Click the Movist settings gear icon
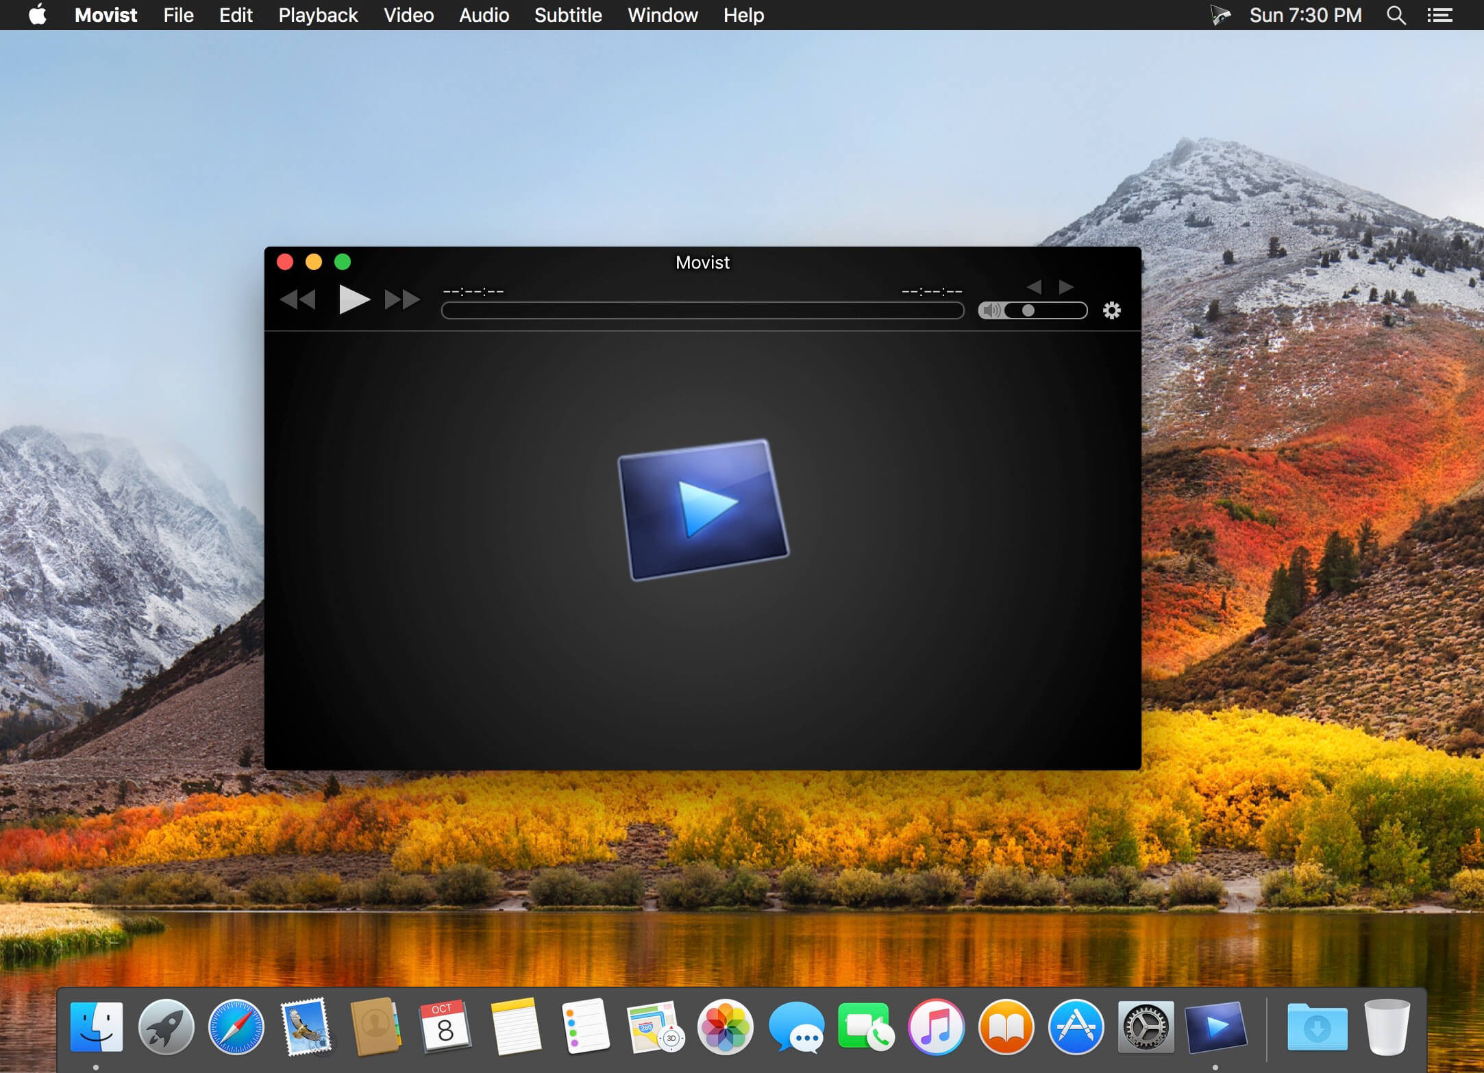Image resolution: width=1484 pixels, height=1073 pixels. (1109, 309)
